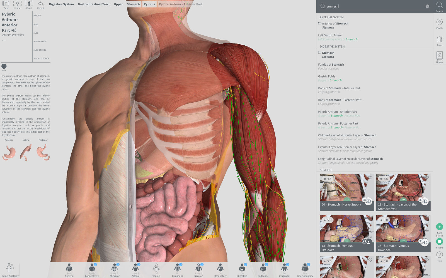Start recording with the Record button

point(439,242)
